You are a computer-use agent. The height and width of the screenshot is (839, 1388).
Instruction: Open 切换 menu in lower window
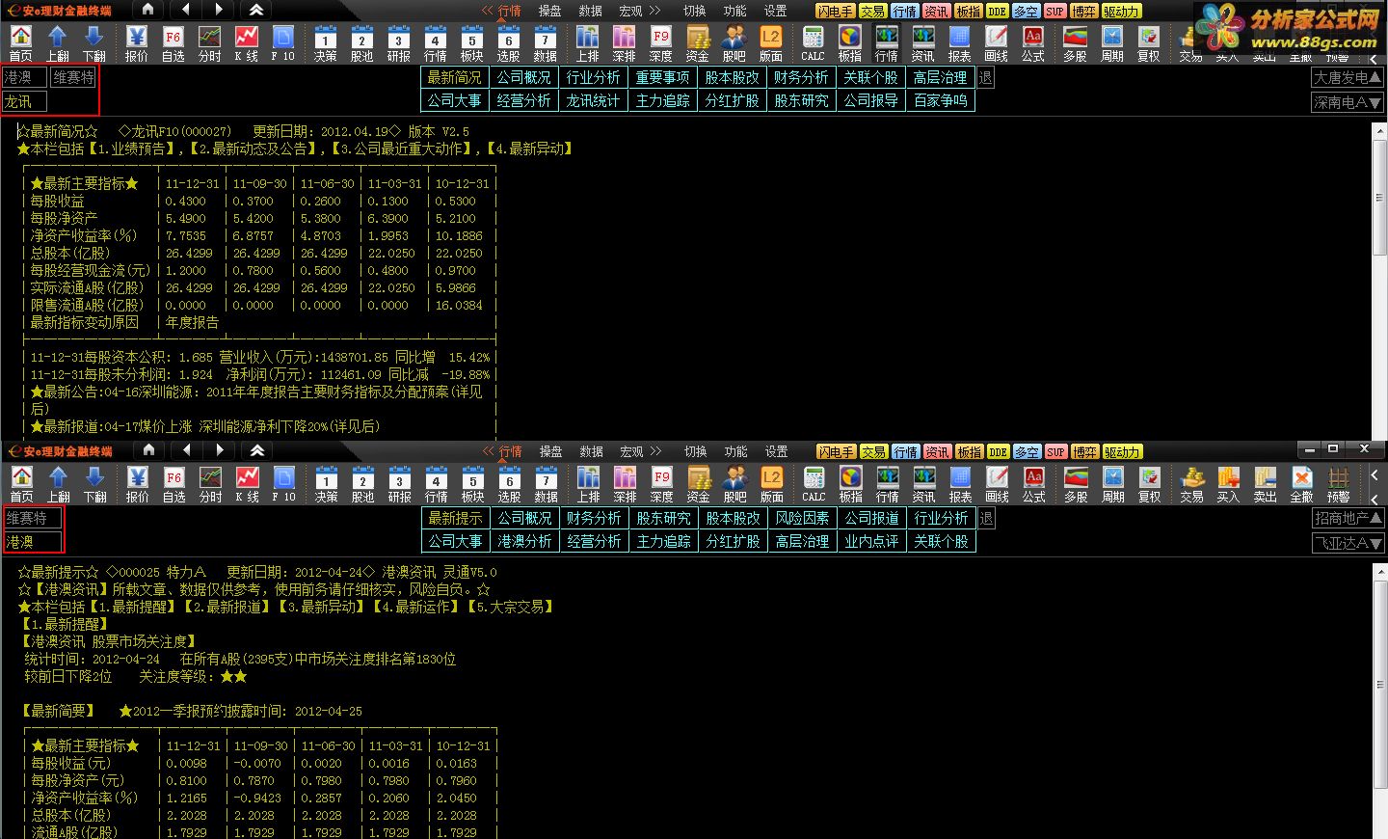[x=696, y=451]
